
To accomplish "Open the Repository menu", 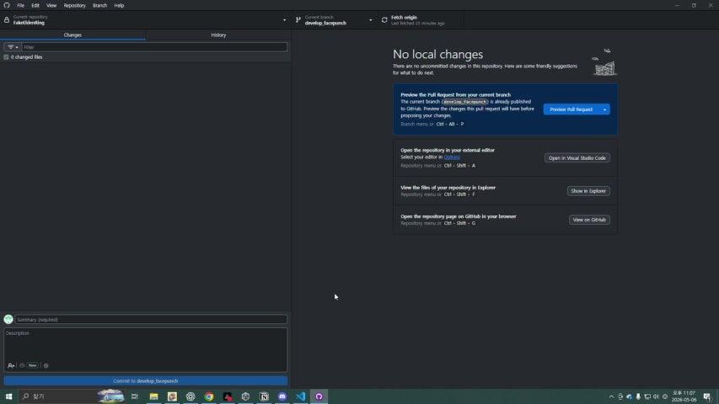I will (75, 6).
